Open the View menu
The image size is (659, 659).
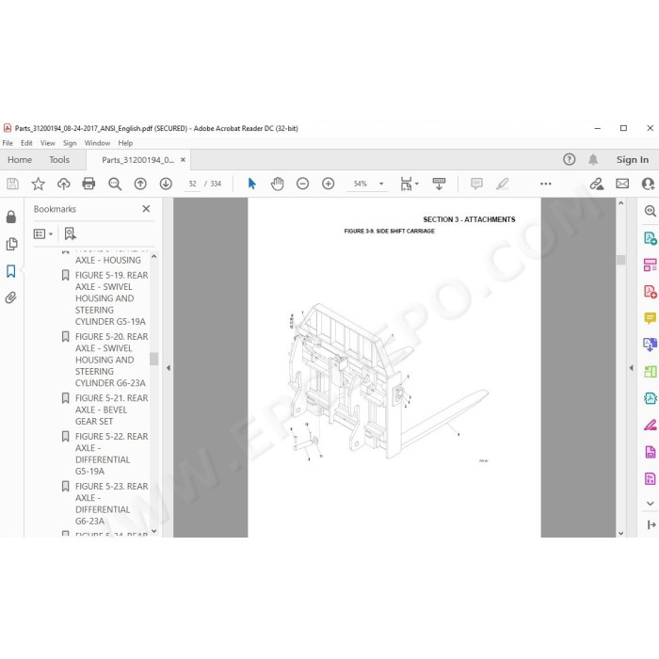coord(47,143)
